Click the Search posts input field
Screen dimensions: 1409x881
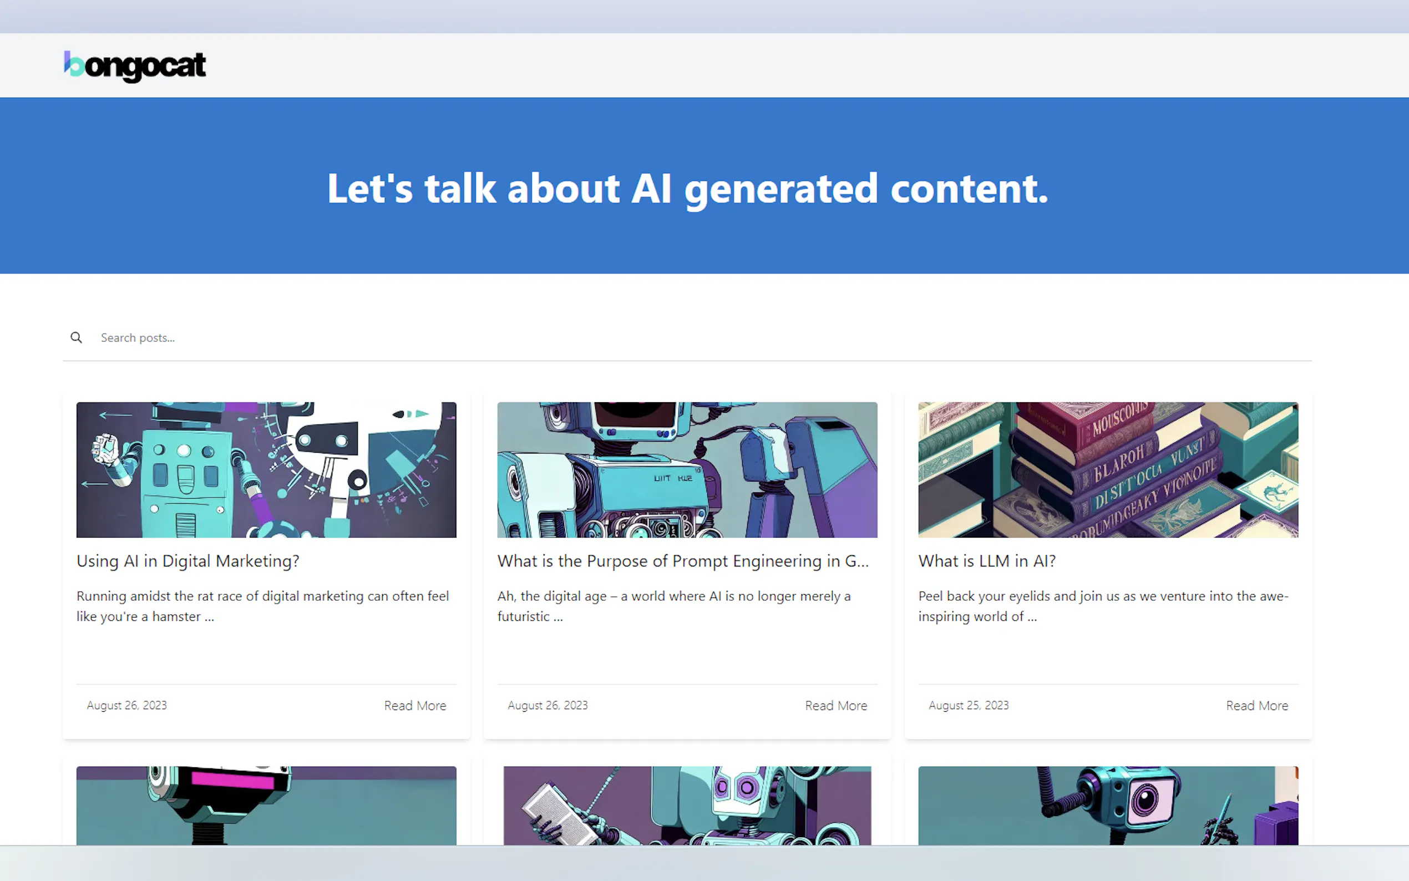click(x=699, y=338)
